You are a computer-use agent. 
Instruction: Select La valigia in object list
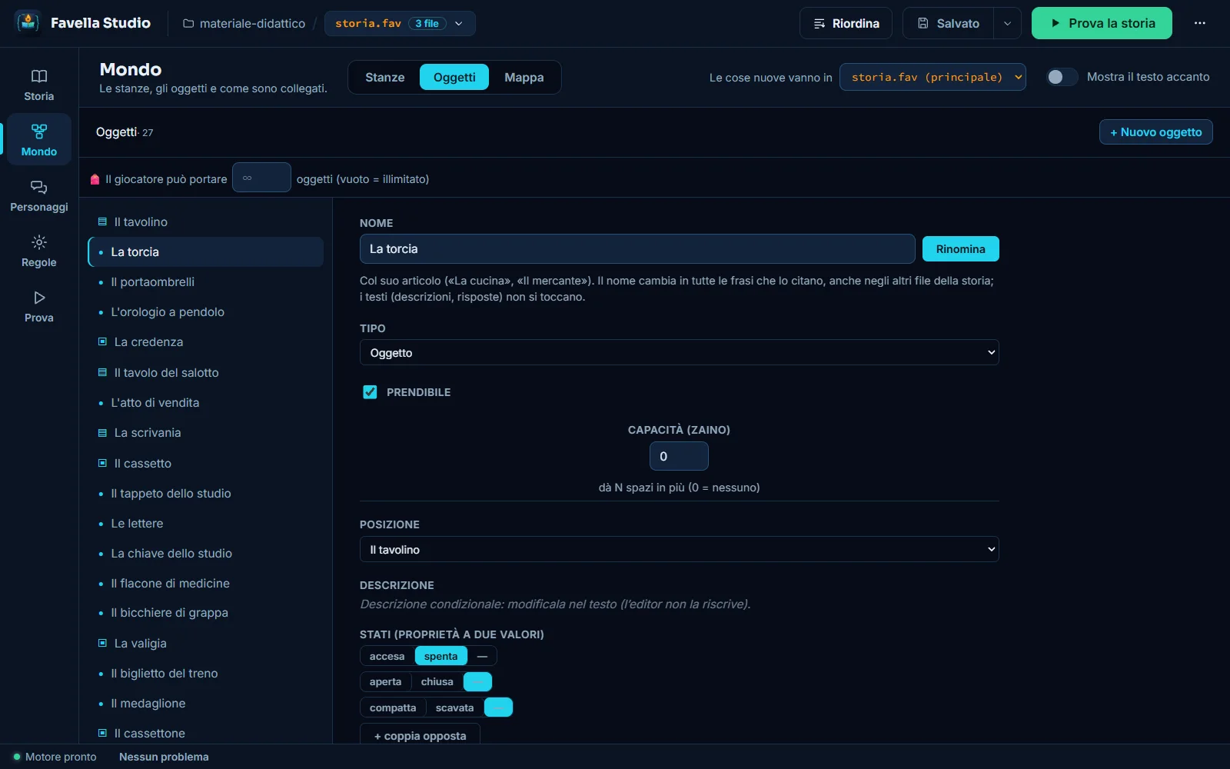pyautogui.click(x=205, y=643)
